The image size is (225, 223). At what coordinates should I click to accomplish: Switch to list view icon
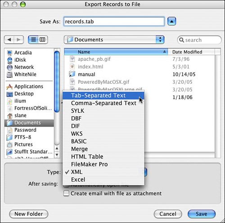pos(33,40)
